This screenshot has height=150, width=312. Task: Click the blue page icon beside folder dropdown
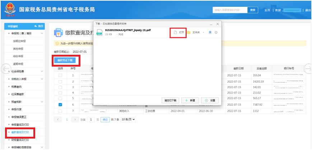pyautogui.click(x=210, y=33)
